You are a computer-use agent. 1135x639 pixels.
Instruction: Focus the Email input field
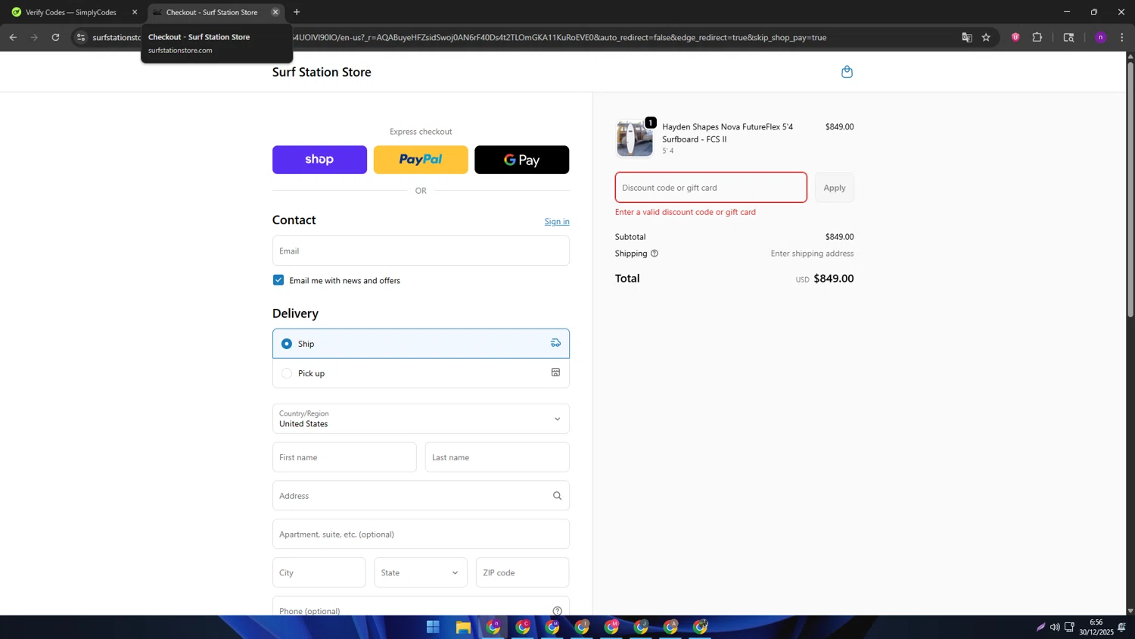[421, 251]
